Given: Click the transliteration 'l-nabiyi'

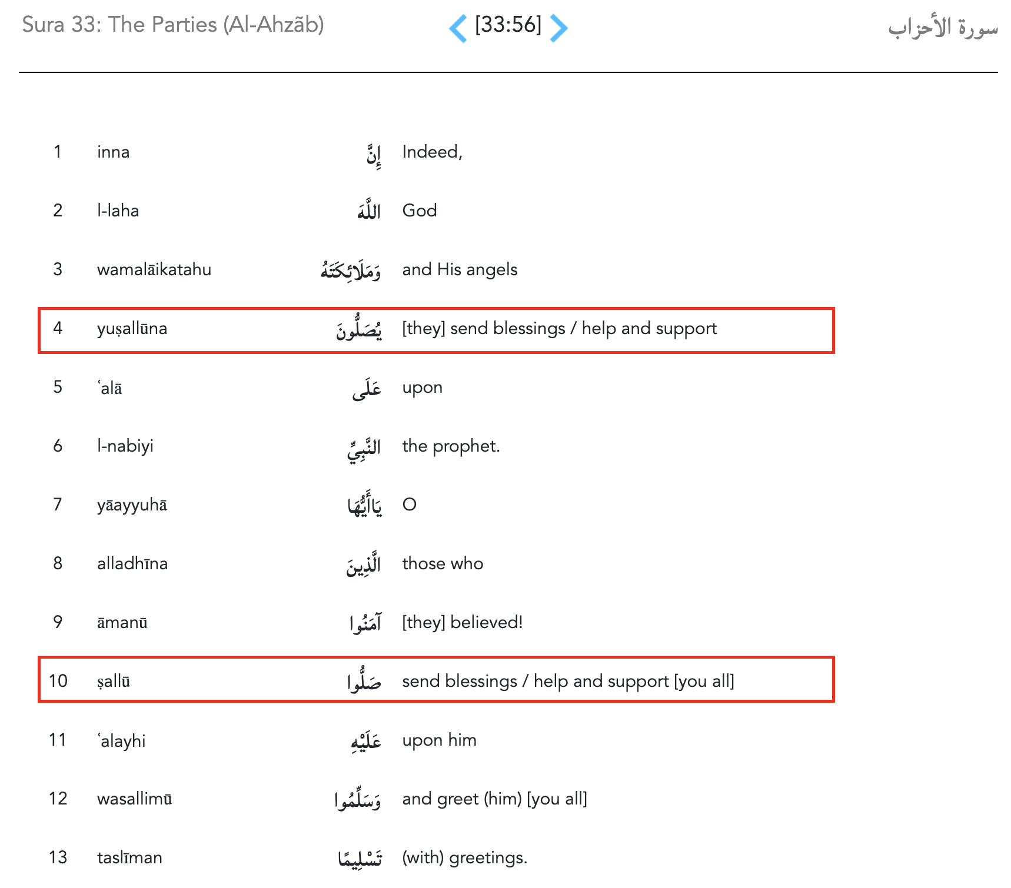Looking at the screenshot, I should [x=125, y=446].
